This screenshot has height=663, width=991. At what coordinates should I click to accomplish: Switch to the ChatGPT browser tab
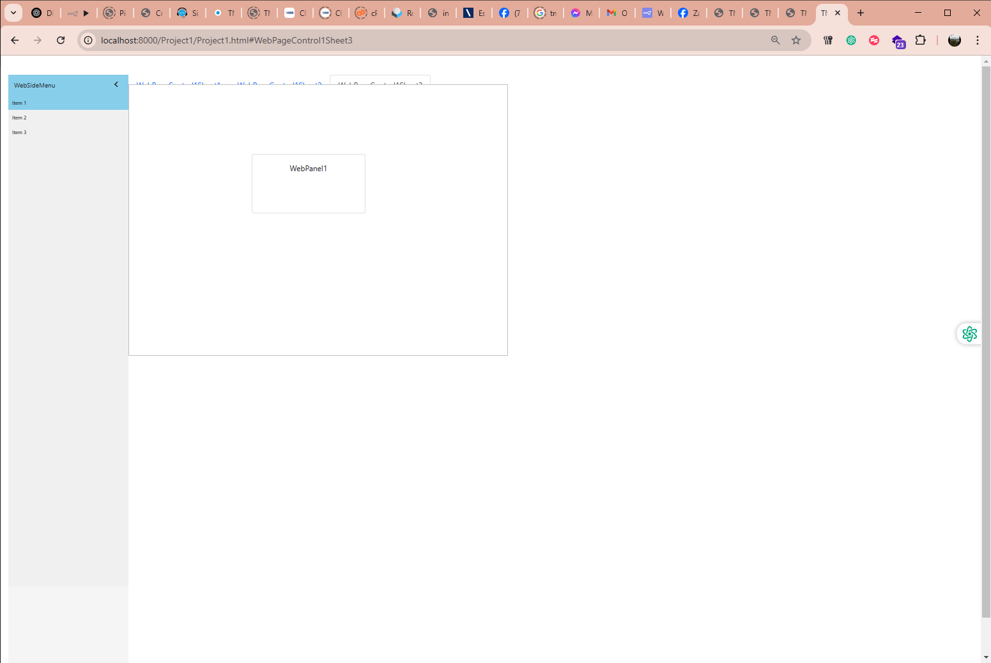[x=43, y=13]
